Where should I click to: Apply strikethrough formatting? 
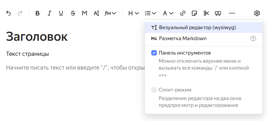click(73, 13)
